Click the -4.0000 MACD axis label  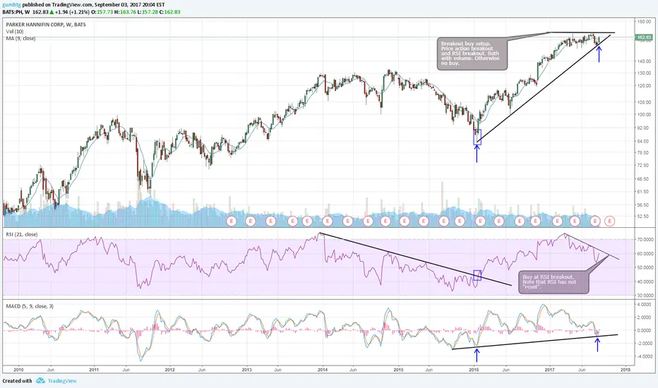[x=644, y=356]
